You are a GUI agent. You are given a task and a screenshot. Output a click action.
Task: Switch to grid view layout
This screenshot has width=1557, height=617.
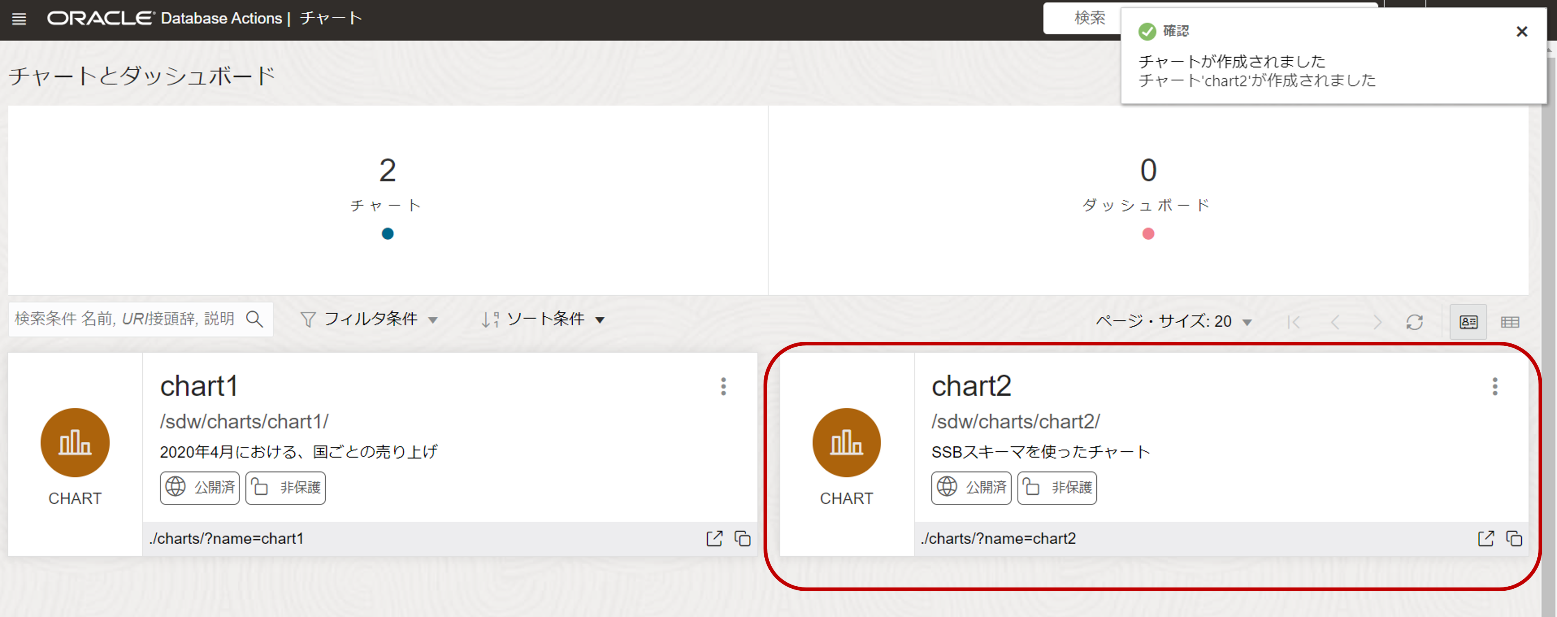point(1511,322)
